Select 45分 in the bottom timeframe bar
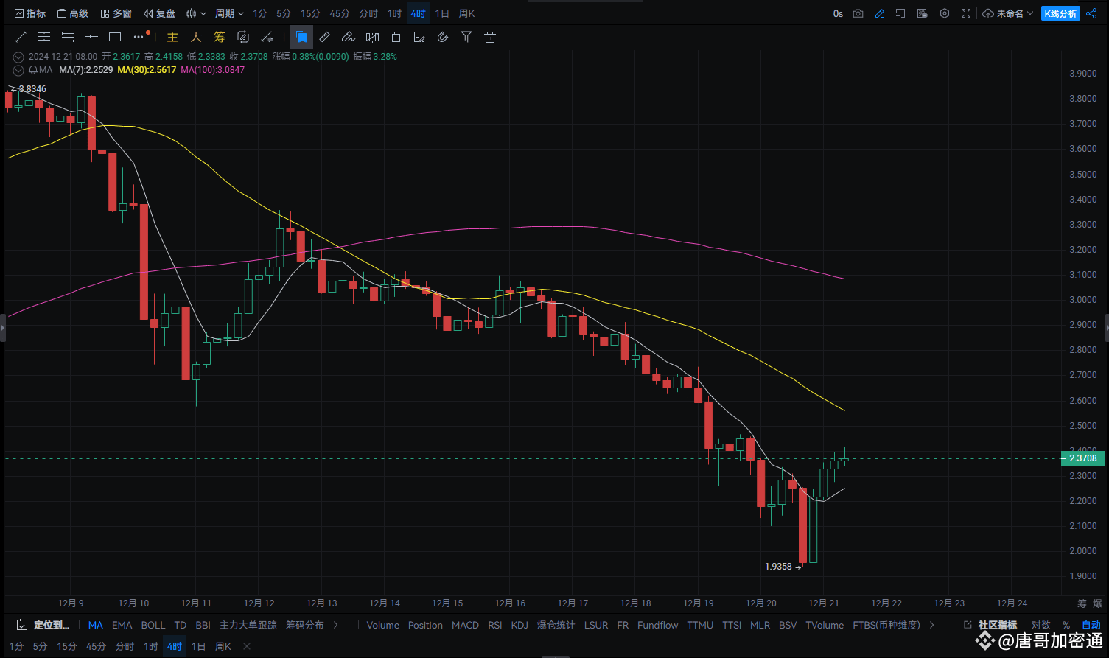 point(97,646)
